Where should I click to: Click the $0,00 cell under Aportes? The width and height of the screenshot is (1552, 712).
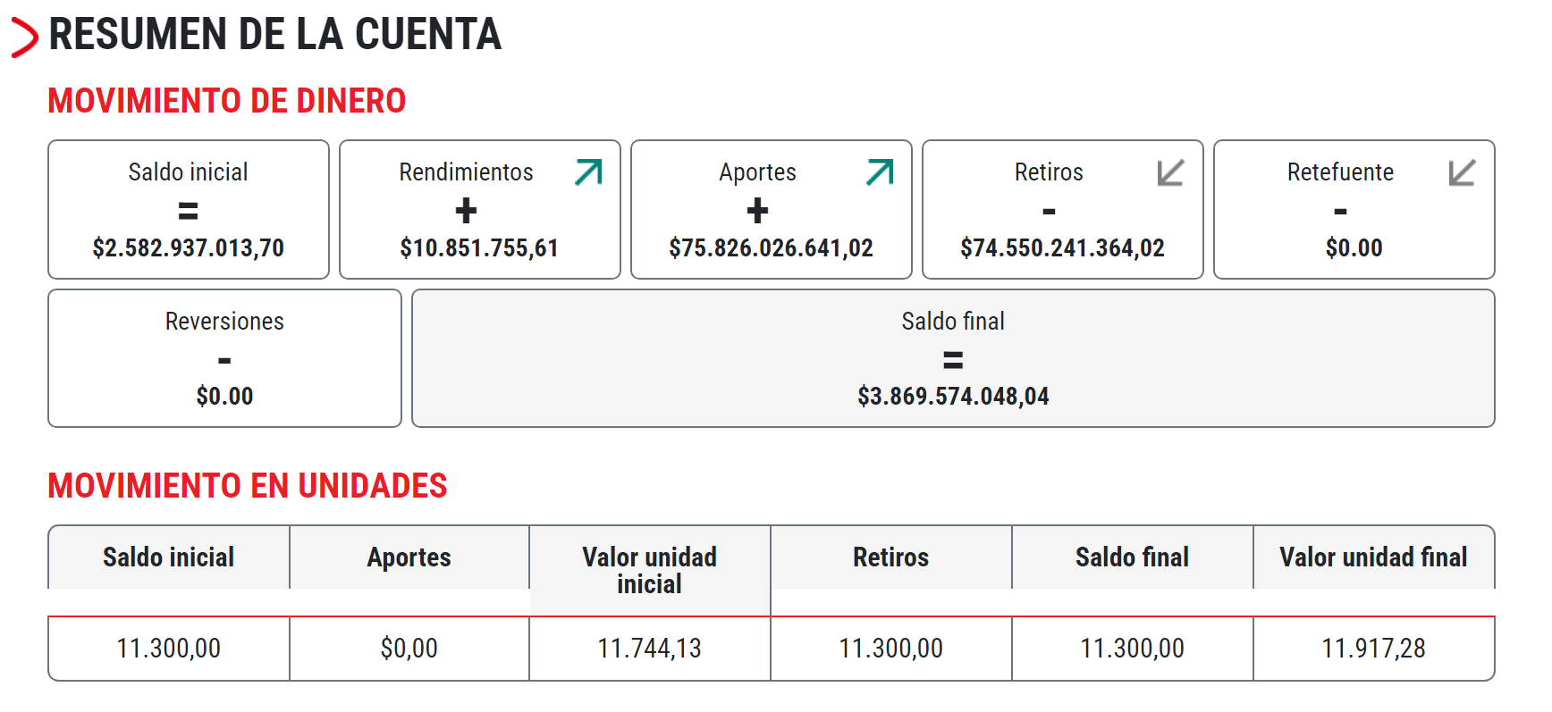[409, 648]
